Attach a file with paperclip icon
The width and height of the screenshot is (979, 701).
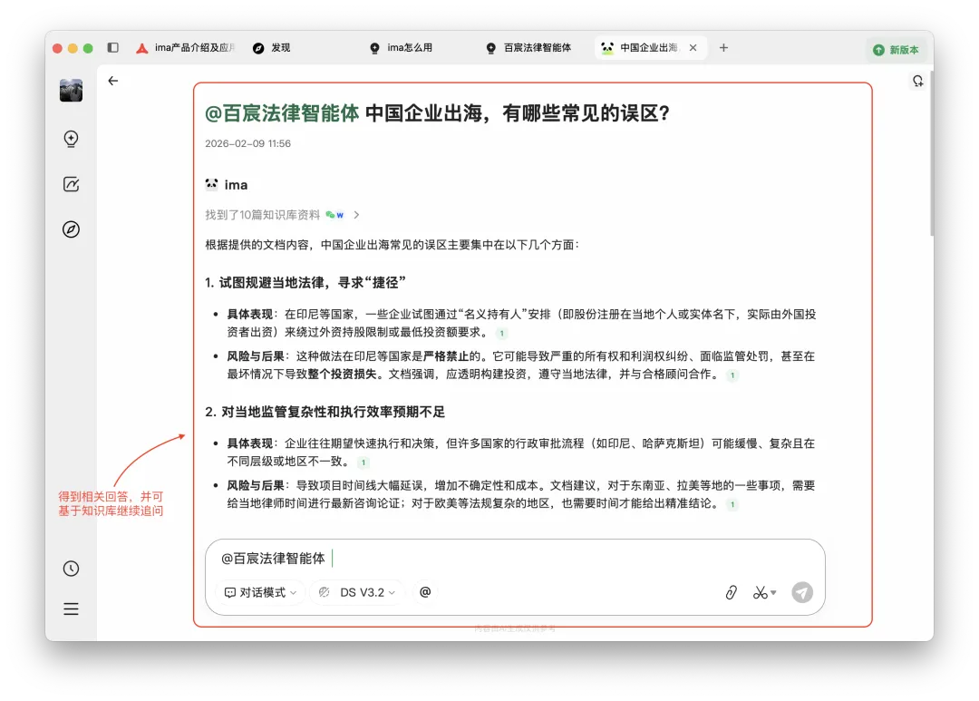732,592
